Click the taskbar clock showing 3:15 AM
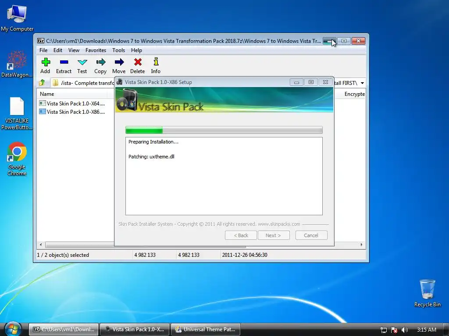 [x=427, y=330]
